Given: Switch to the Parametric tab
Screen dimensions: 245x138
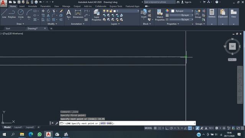Looking at the screenshot, I should [x=46, y=6].
